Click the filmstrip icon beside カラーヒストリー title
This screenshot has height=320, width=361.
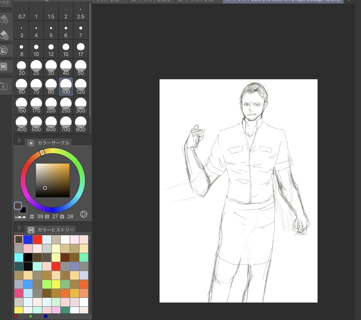(x=31, y=230)
